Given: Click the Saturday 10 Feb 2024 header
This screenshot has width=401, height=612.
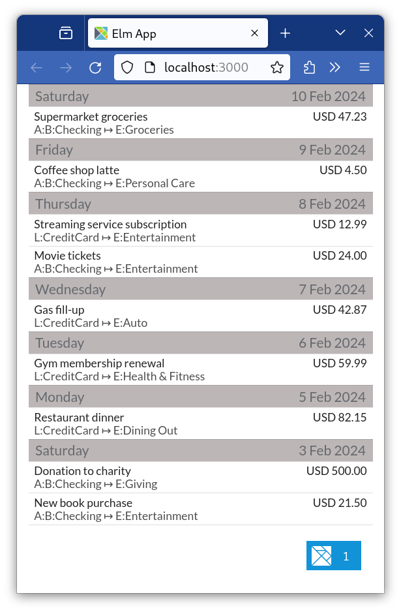Looking at the screenshot, I should tap(200, 96).
